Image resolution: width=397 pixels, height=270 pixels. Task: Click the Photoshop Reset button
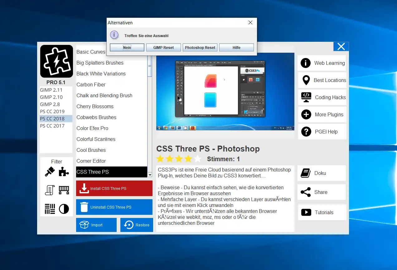click(200, 47)
